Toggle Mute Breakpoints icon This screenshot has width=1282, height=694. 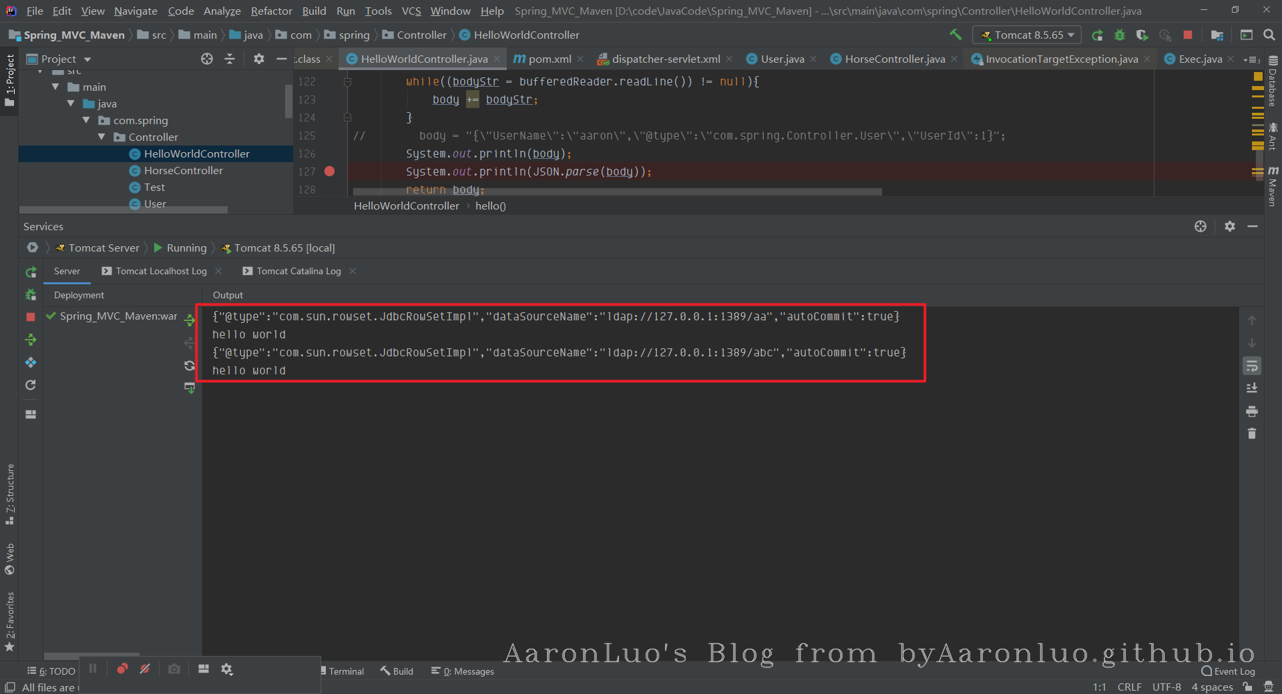point(145,669)
